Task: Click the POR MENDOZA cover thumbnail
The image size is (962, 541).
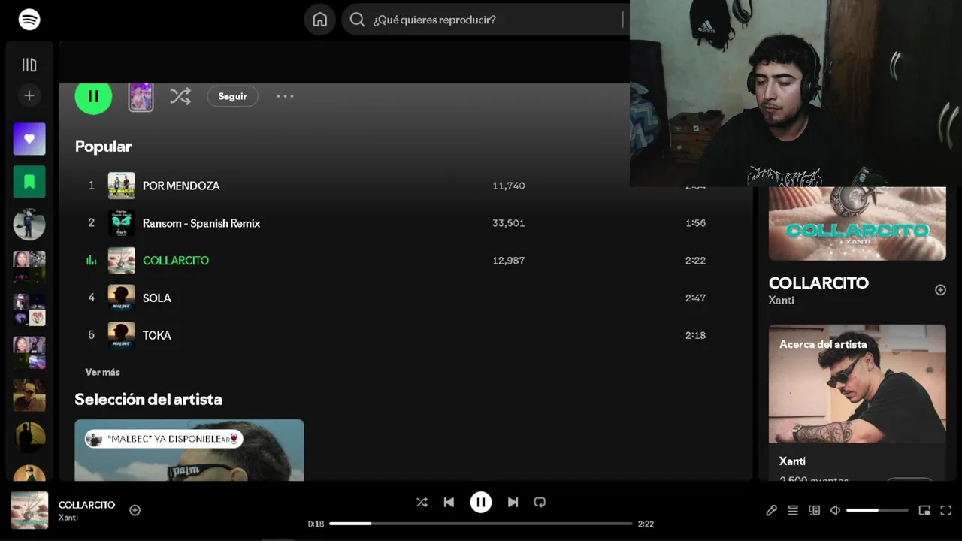Action: pos(122,186)
